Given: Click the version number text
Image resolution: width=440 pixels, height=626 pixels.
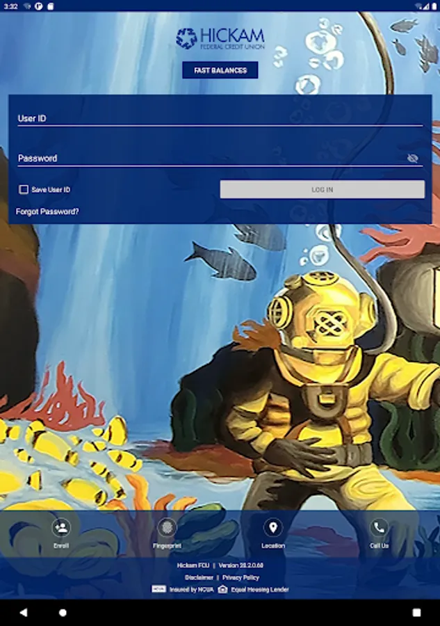Looking at the screenshot, I should click(x=241, y=565).
